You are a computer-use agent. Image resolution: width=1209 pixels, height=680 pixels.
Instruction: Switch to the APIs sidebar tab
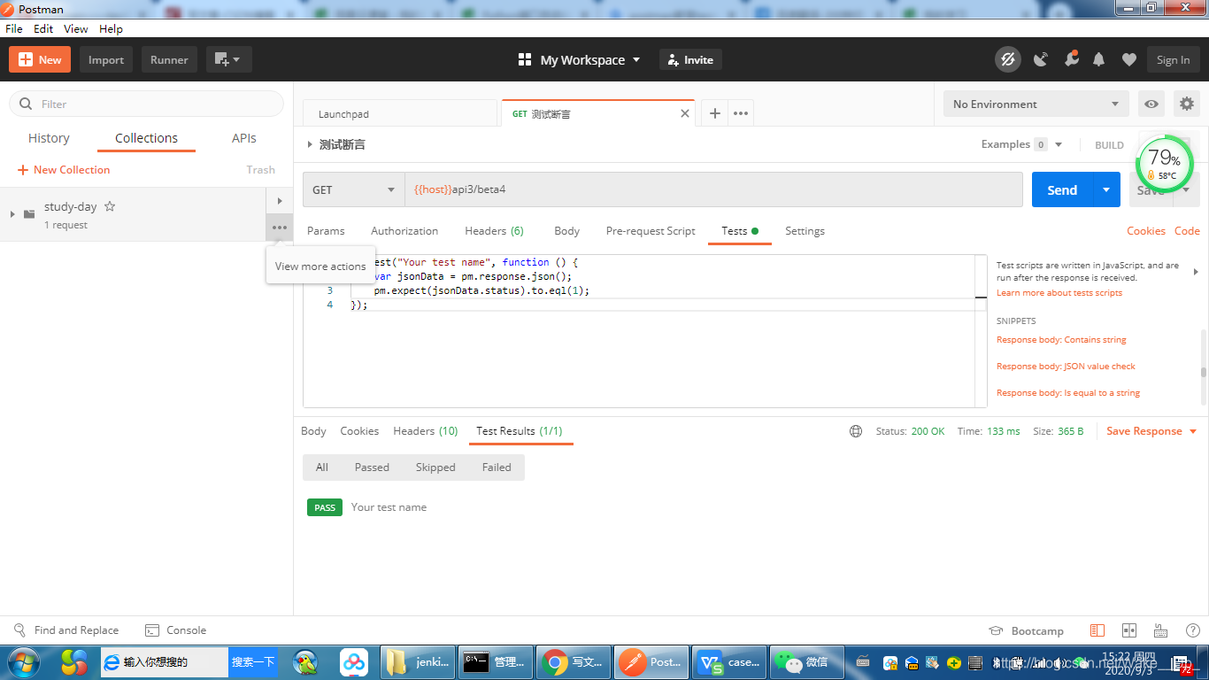(x=244, y=138)
